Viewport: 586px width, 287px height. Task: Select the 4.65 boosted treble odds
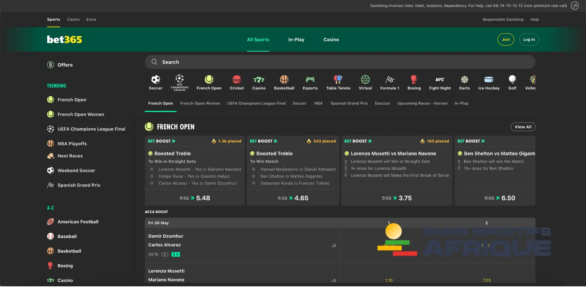293,198
